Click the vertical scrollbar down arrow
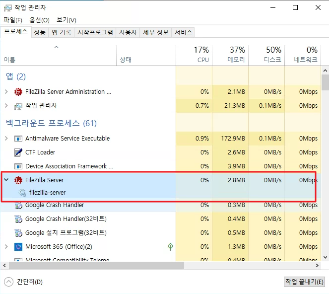 (325, 257)
